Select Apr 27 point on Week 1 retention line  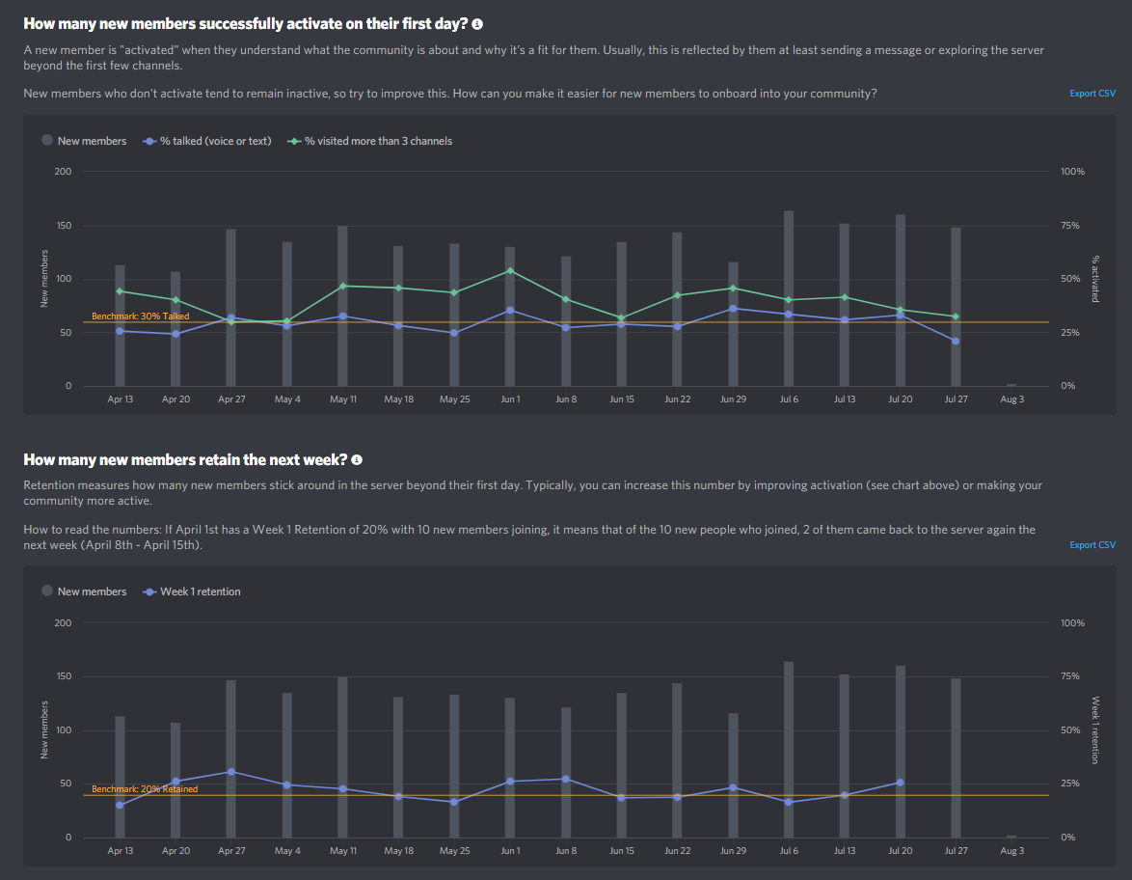(231, 771)
